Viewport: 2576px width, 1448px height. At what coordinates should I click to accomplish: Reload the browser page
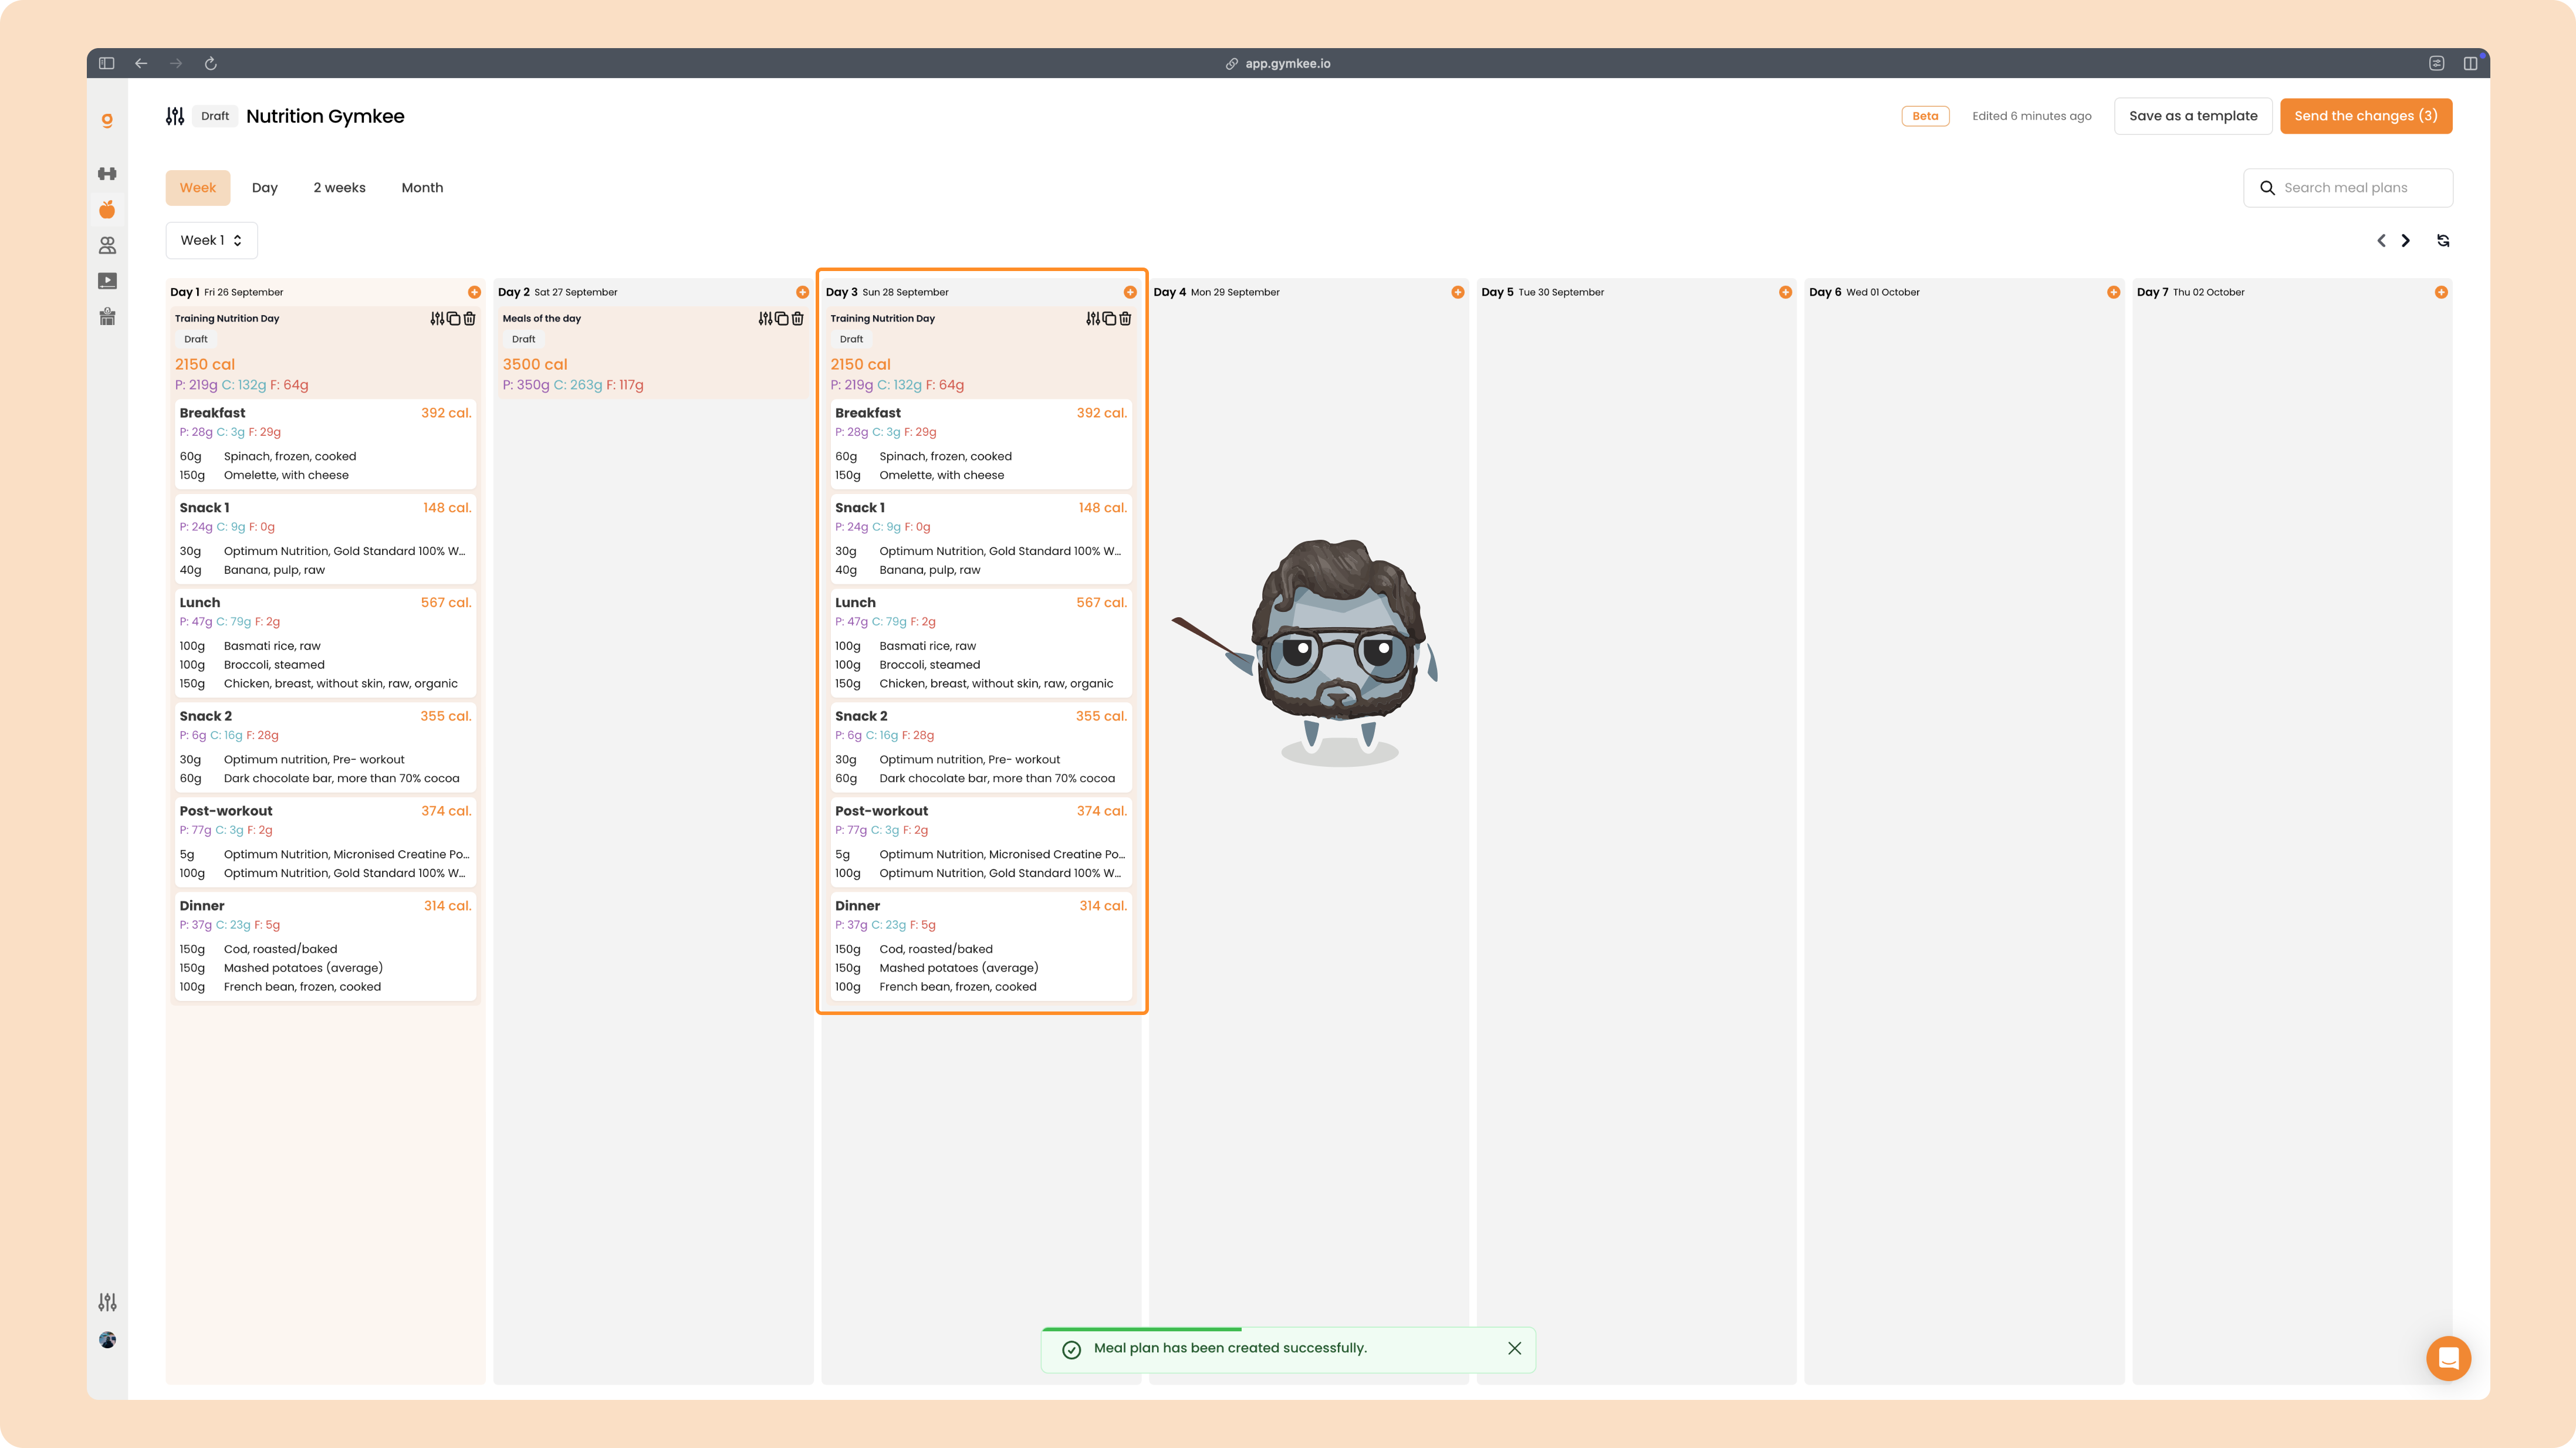tap(210, 63)
